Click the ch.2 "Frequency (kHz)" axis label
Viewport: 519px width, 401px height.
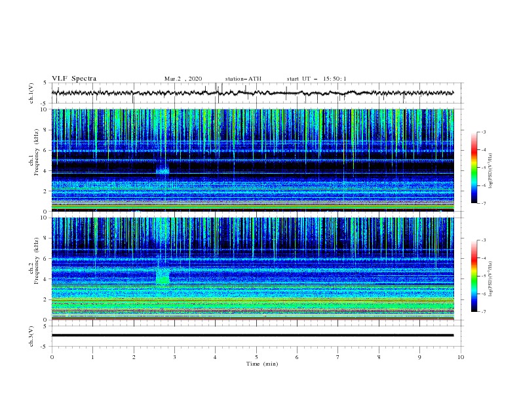click(36, 261)
